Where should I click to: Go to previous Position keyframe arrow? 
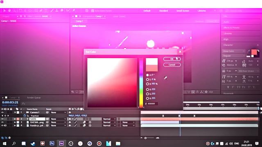[x=2, y=116]
